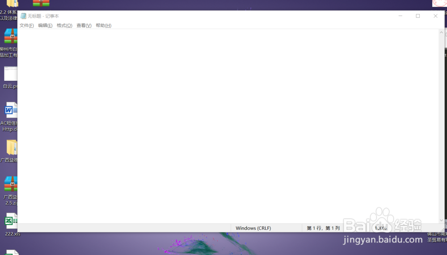Click the scroll down arrow in Notepad
Screen dimensions: 447x255
[441, 220]
